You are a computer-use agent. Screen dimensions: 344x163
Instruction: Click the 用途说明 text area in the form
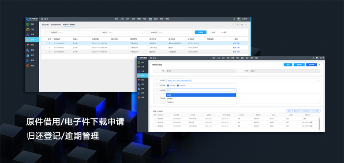[x=243, y=98]
